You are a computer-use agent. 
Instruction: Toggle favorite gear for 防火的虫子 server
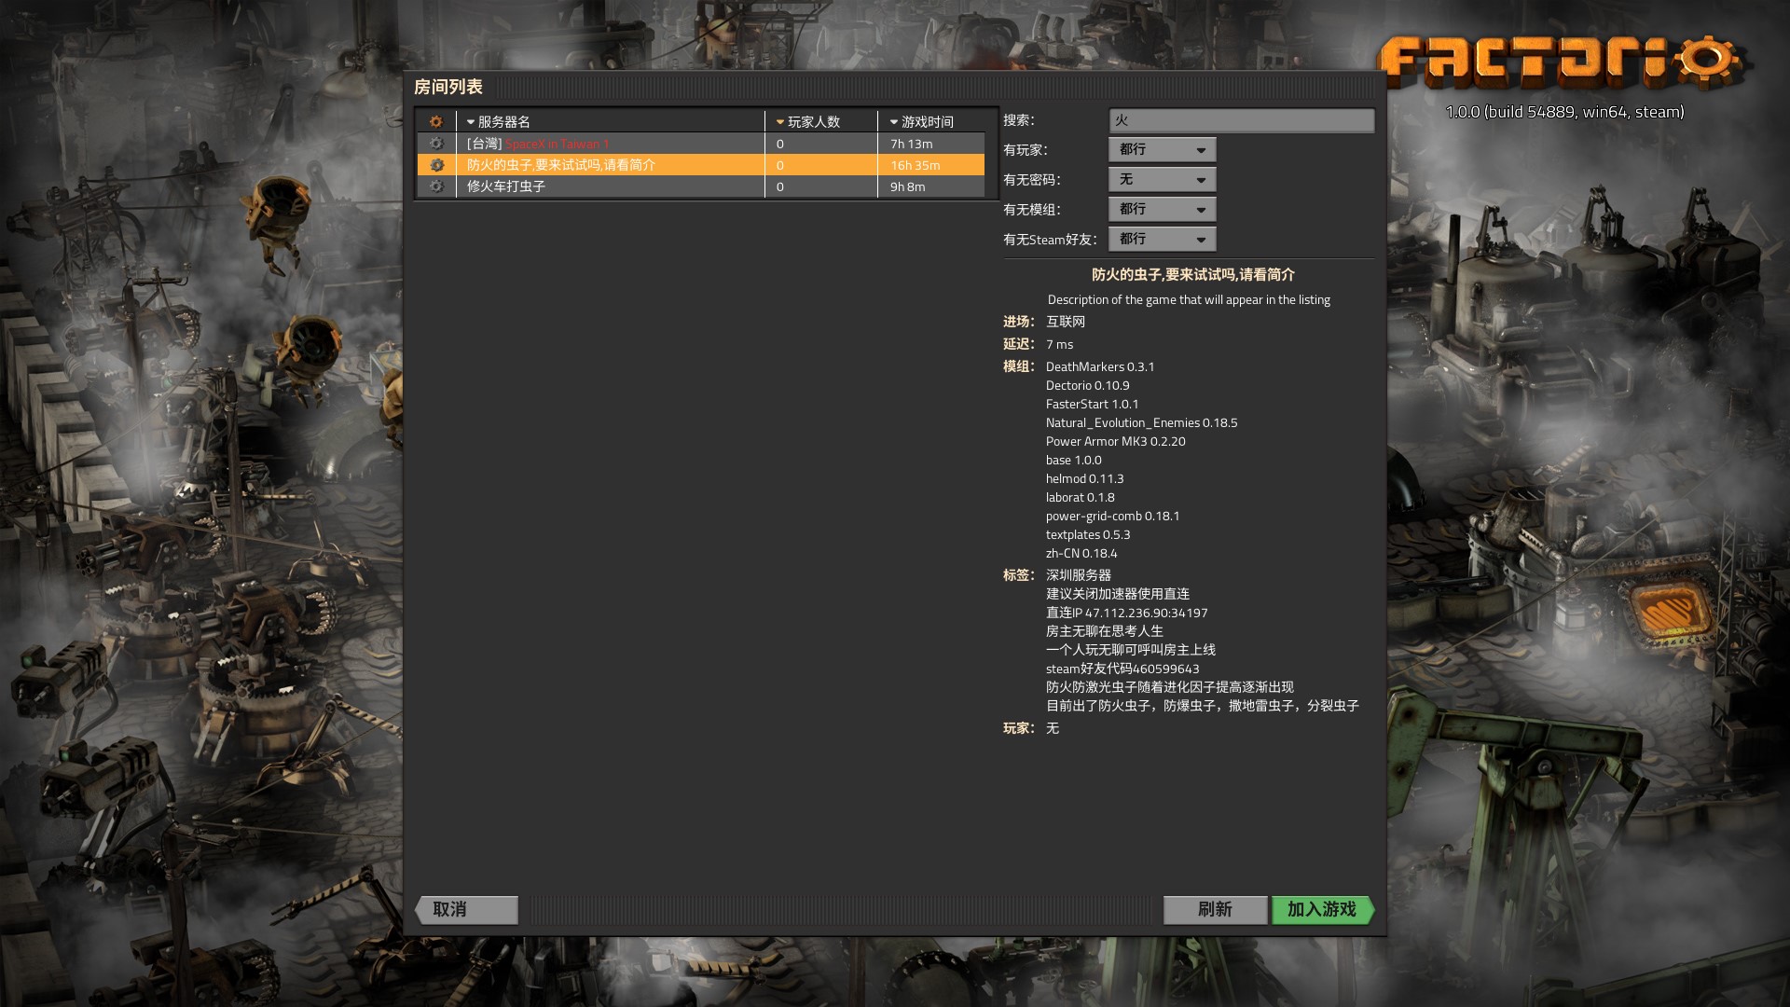(x=435, y=165)
